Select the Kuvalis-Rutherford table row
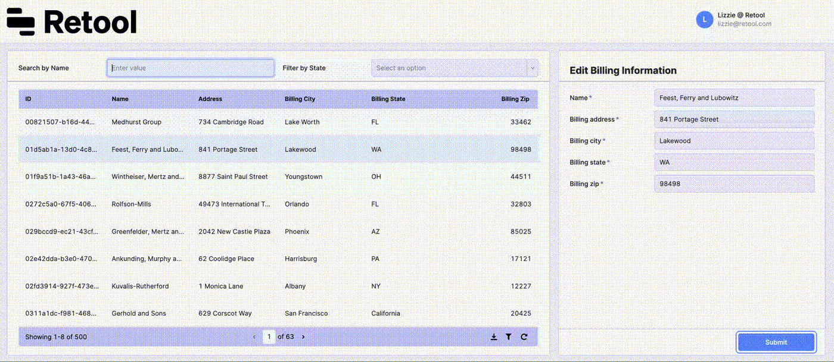Image resolution: width=834 pixels, height=362 pixels. click(x=238, y=286)
